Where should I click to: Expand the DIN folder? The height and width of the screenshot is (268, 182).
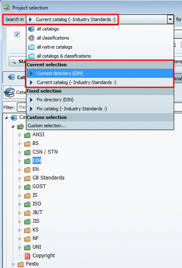(x=20, y=161)
